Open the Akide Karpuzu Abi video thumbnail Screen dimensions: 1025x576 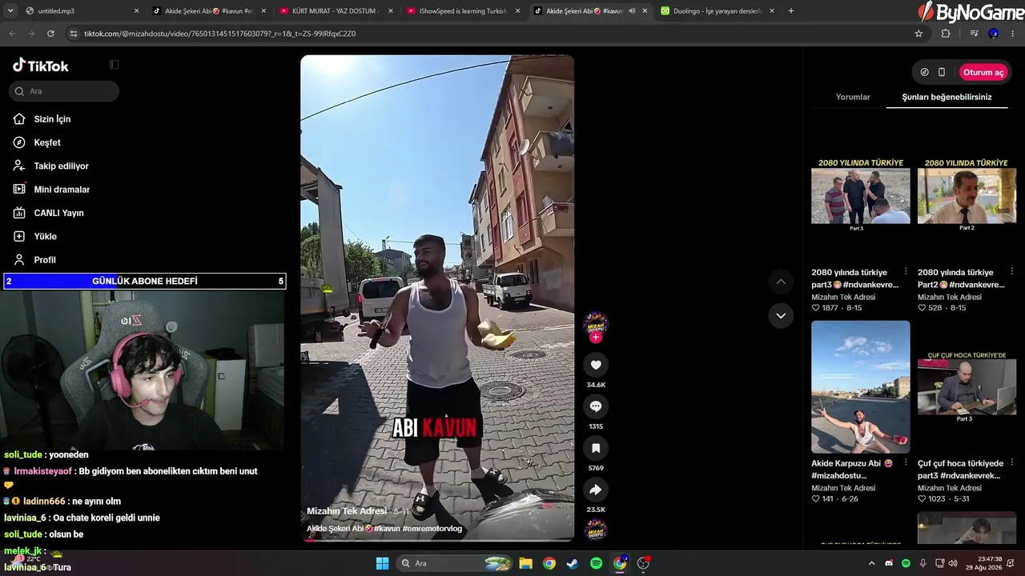860,387
